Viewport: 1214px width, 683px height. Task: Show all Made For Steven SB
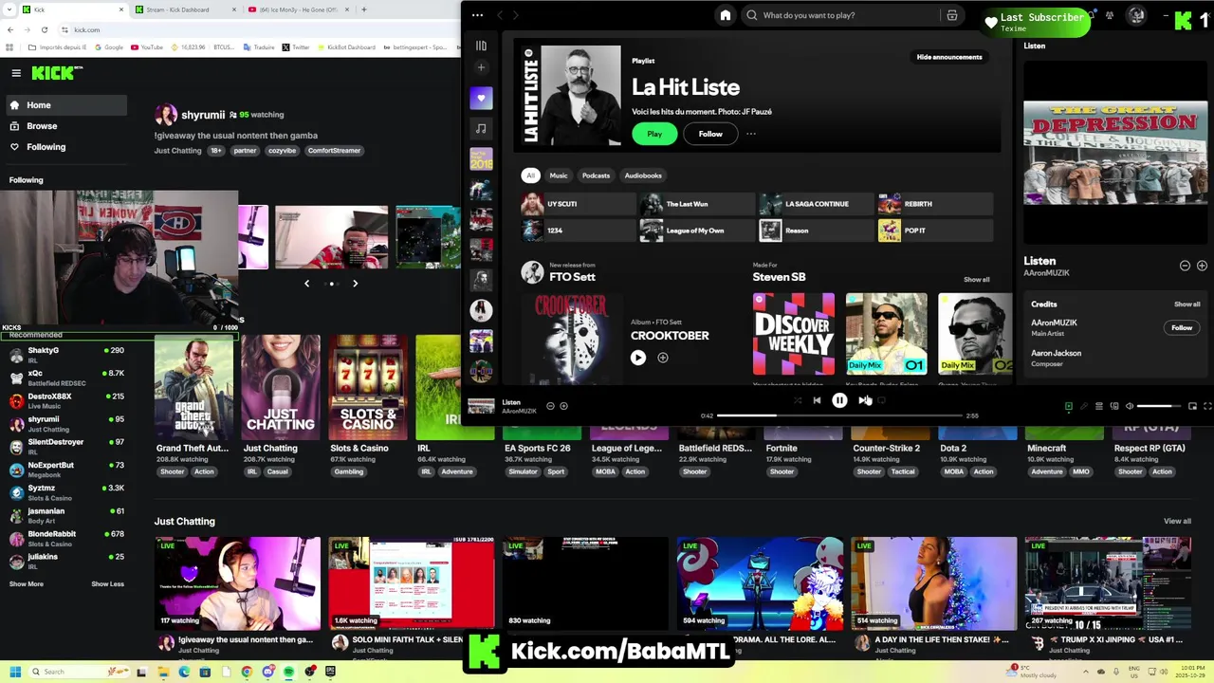[976, 280]
